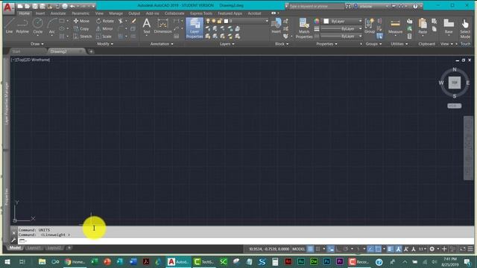Click the Undo arrow in quick access toolbar
The image size is (477, 268).
tap(72, 6)
